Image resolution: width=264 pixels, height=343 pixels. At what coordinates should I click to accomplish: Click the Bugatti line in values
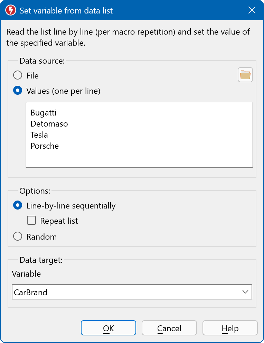click(x=44, y=113)
